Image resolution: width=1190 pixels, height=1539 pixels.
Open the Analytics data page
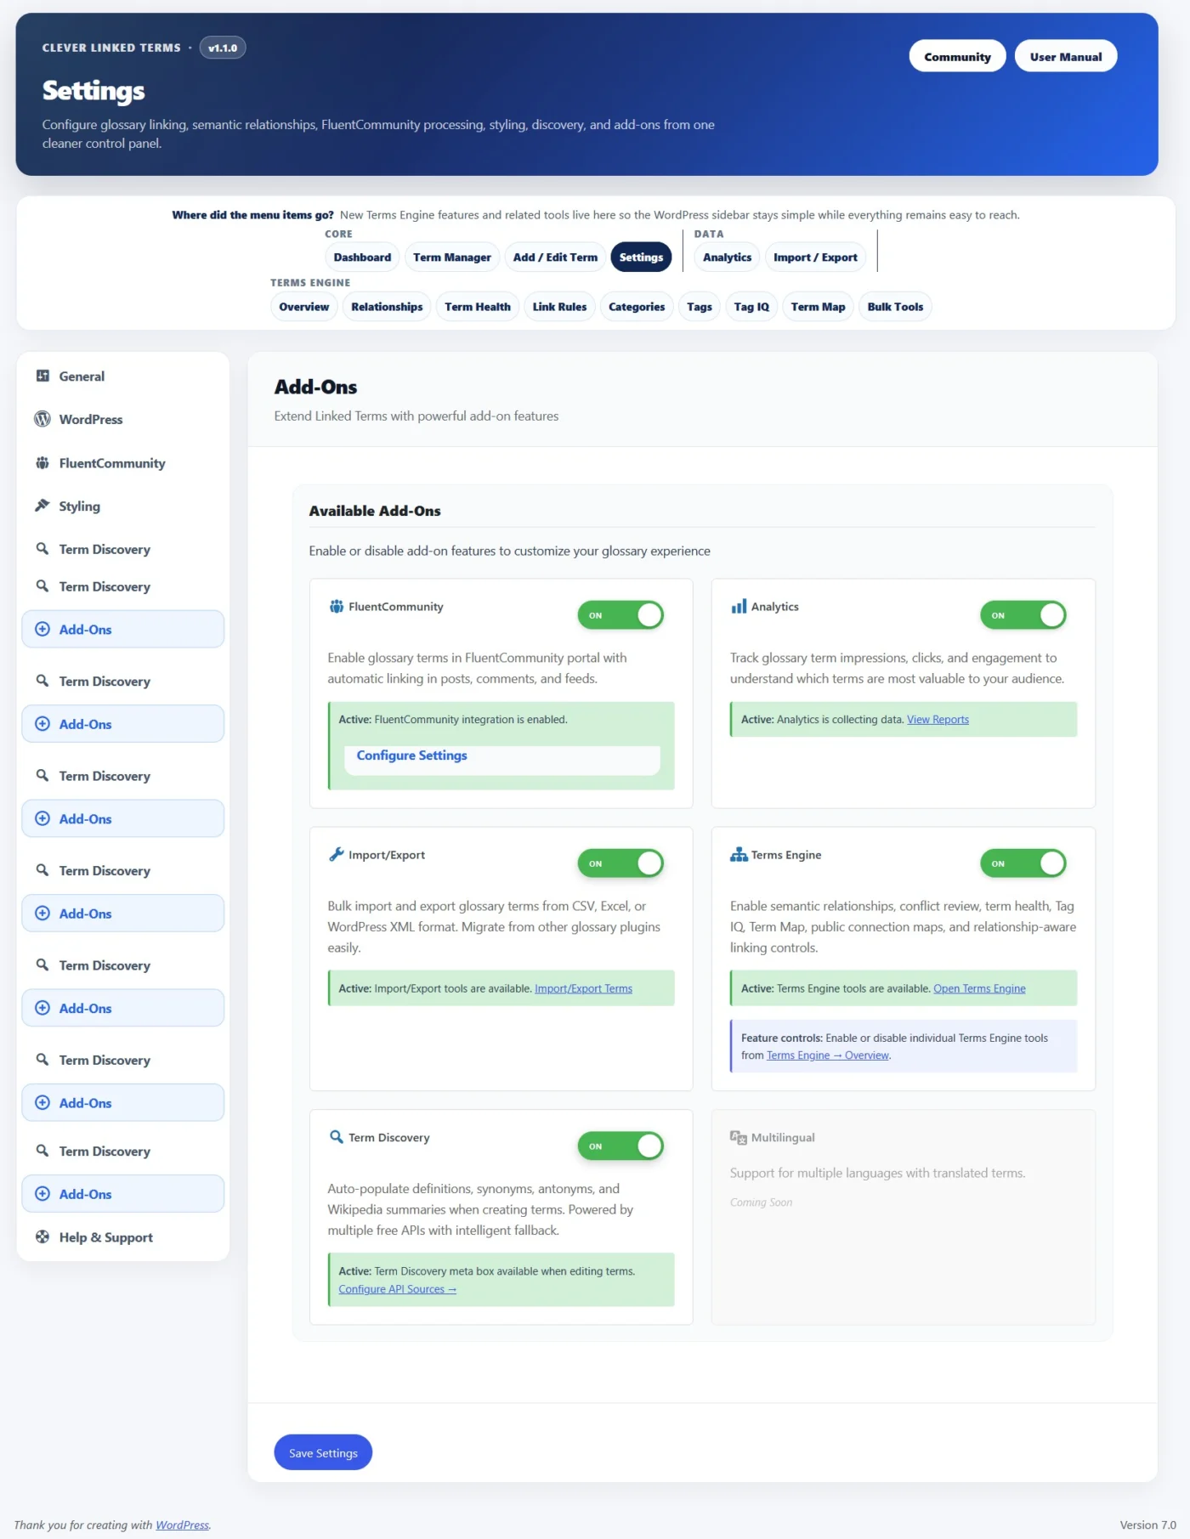(727, 257)
